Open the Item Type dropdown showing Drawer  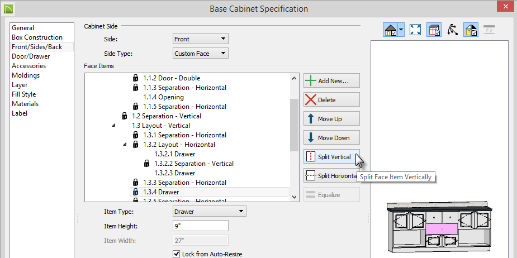tap(210, 211)
